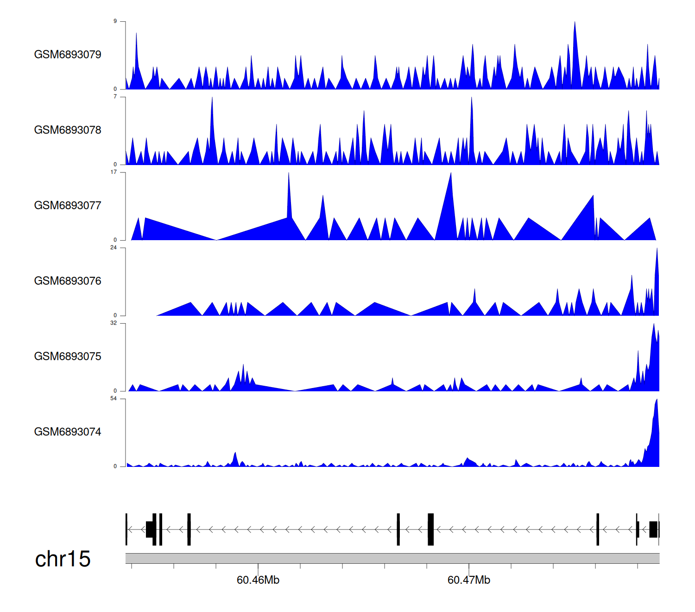Click the y-axis maximum value 17

[x=114, y=172]
